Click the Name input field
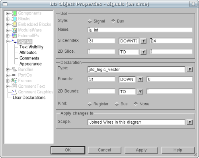 [x=140, y=30]
